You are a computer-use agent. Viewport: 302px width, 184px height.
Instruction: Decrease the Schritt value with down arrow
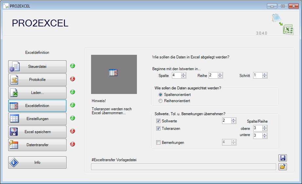pyautogui.click(x=265, y=77)
